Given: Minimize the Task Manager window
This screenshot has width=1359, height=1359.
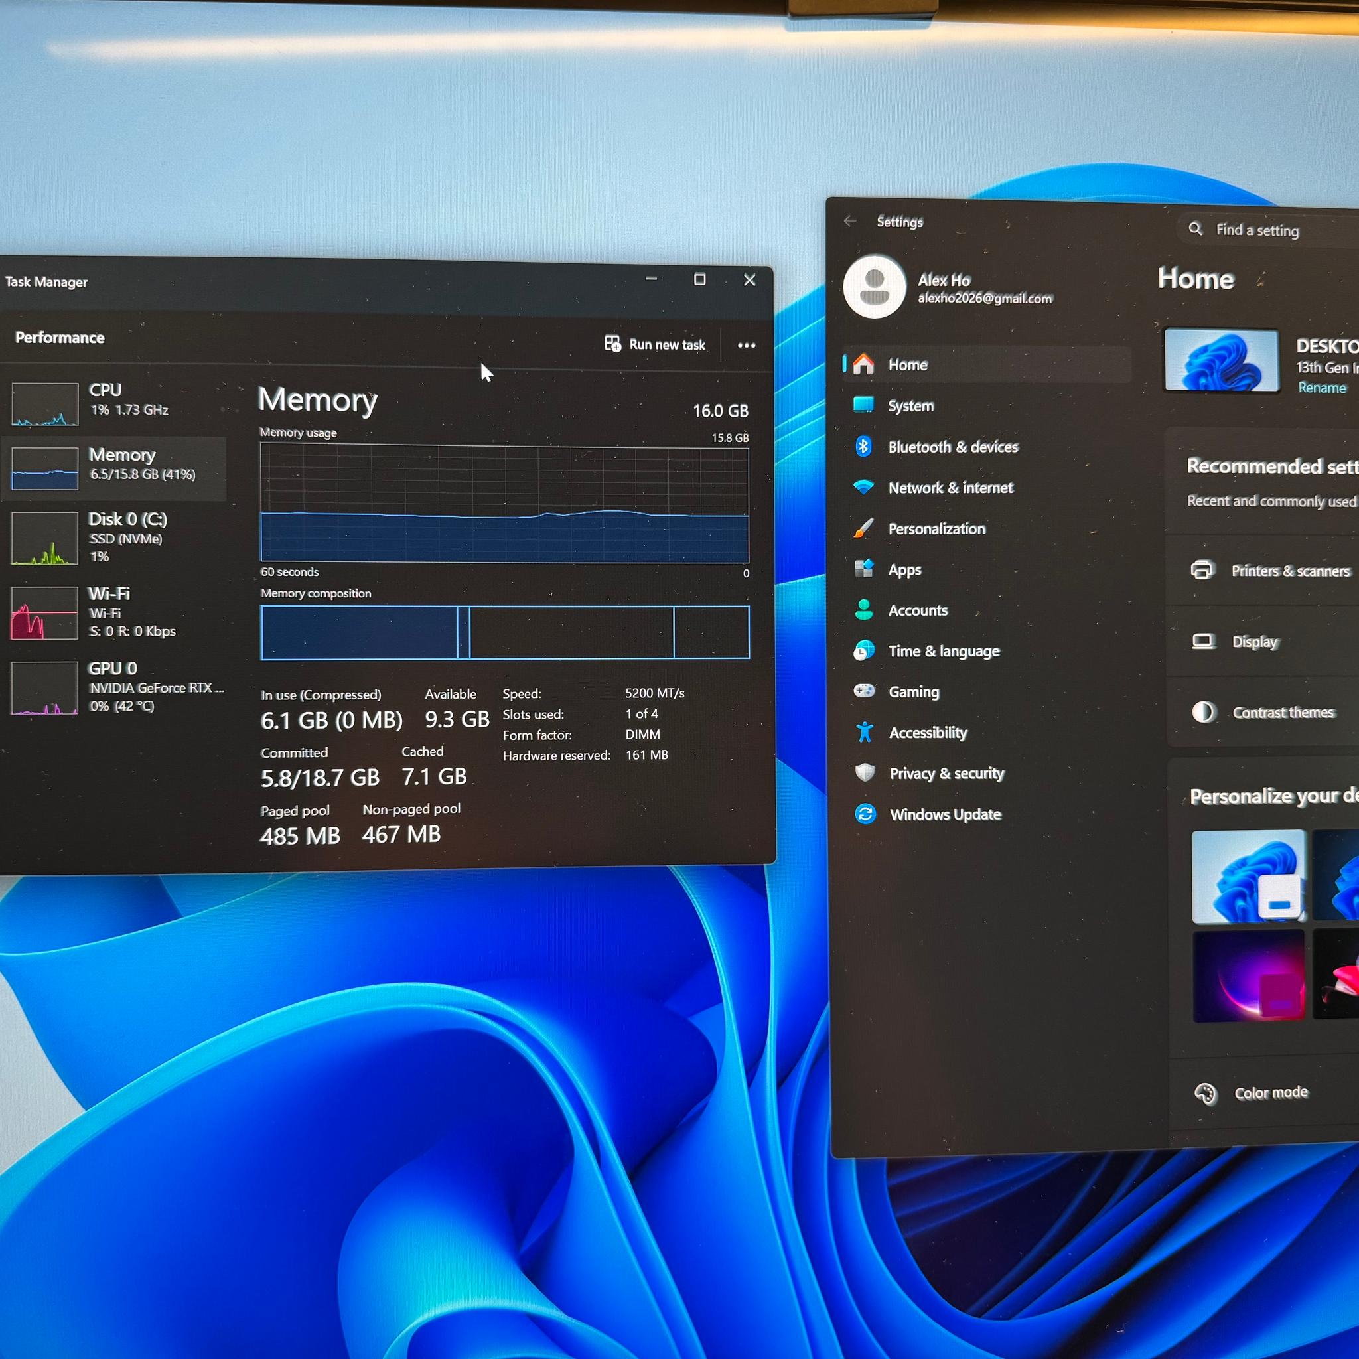Looking at the screenshot, I should [x=652, y=279].
